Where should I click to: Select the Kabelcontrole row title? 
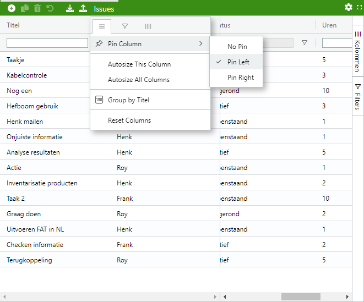pyautogui.click(x=26, y=75)
